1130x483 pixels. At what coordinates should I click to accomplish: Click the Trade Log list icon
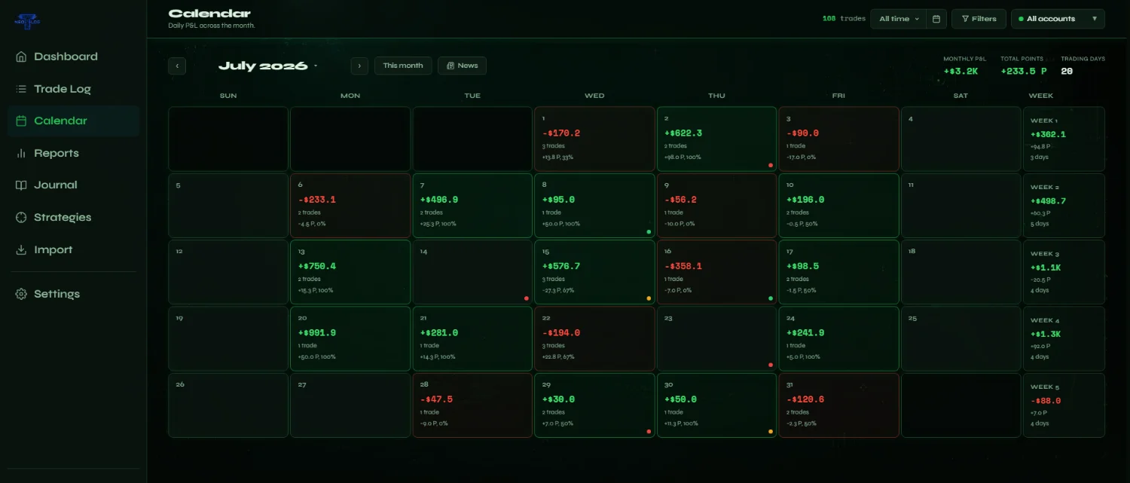pos(21,89)
